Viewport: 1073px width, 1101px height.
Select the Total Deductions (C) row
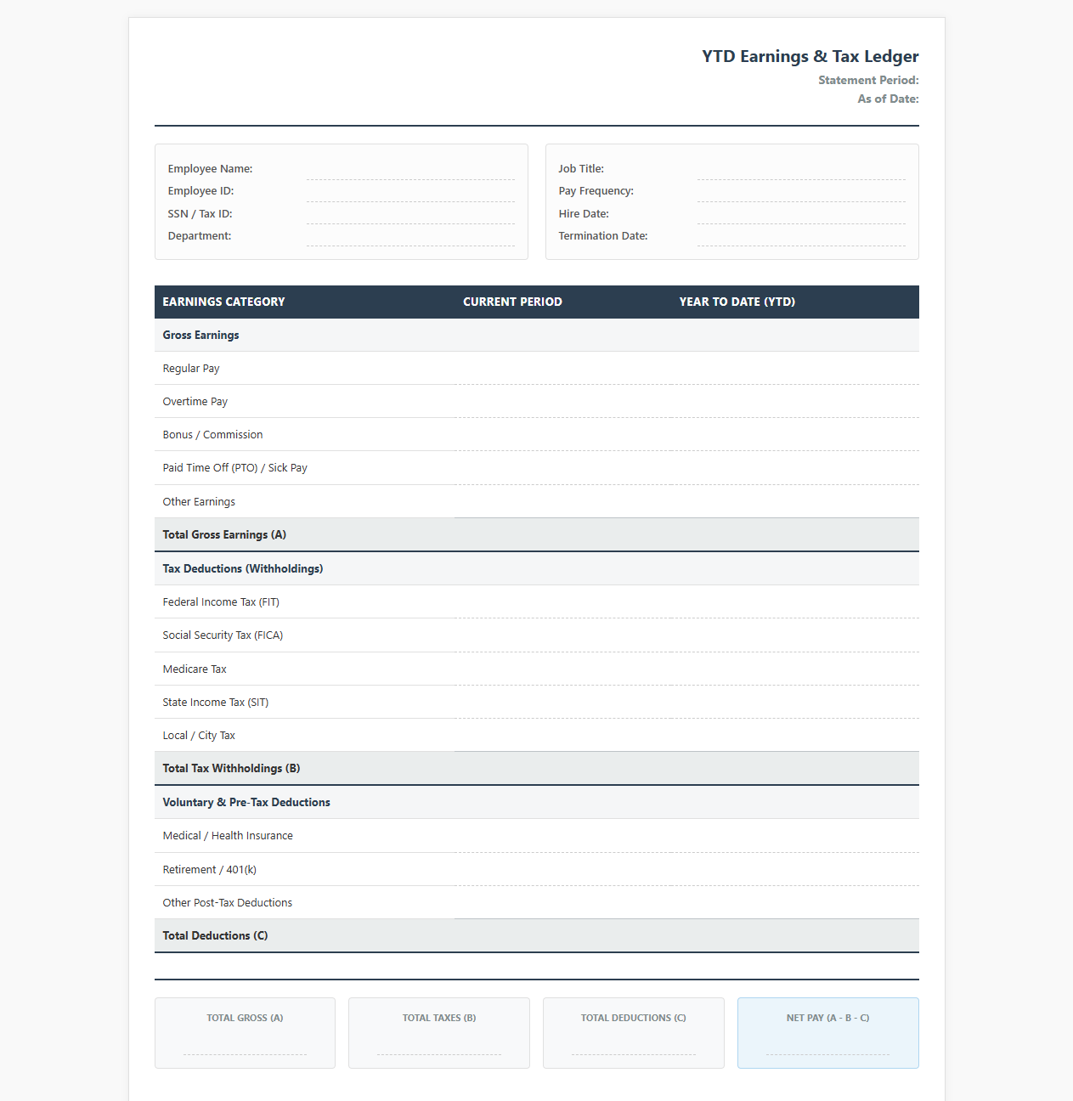[x=537, y=935]
